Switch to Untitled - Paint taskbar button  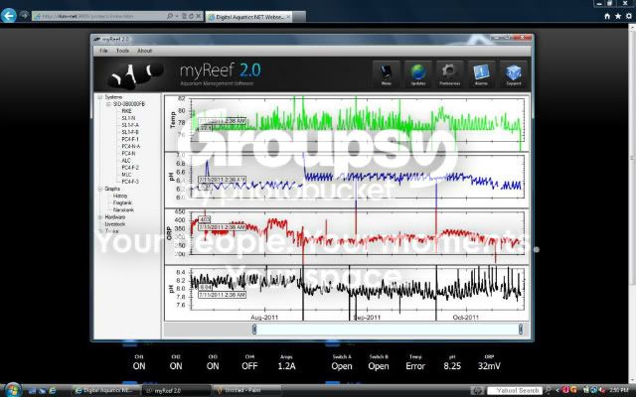[245, 390]
